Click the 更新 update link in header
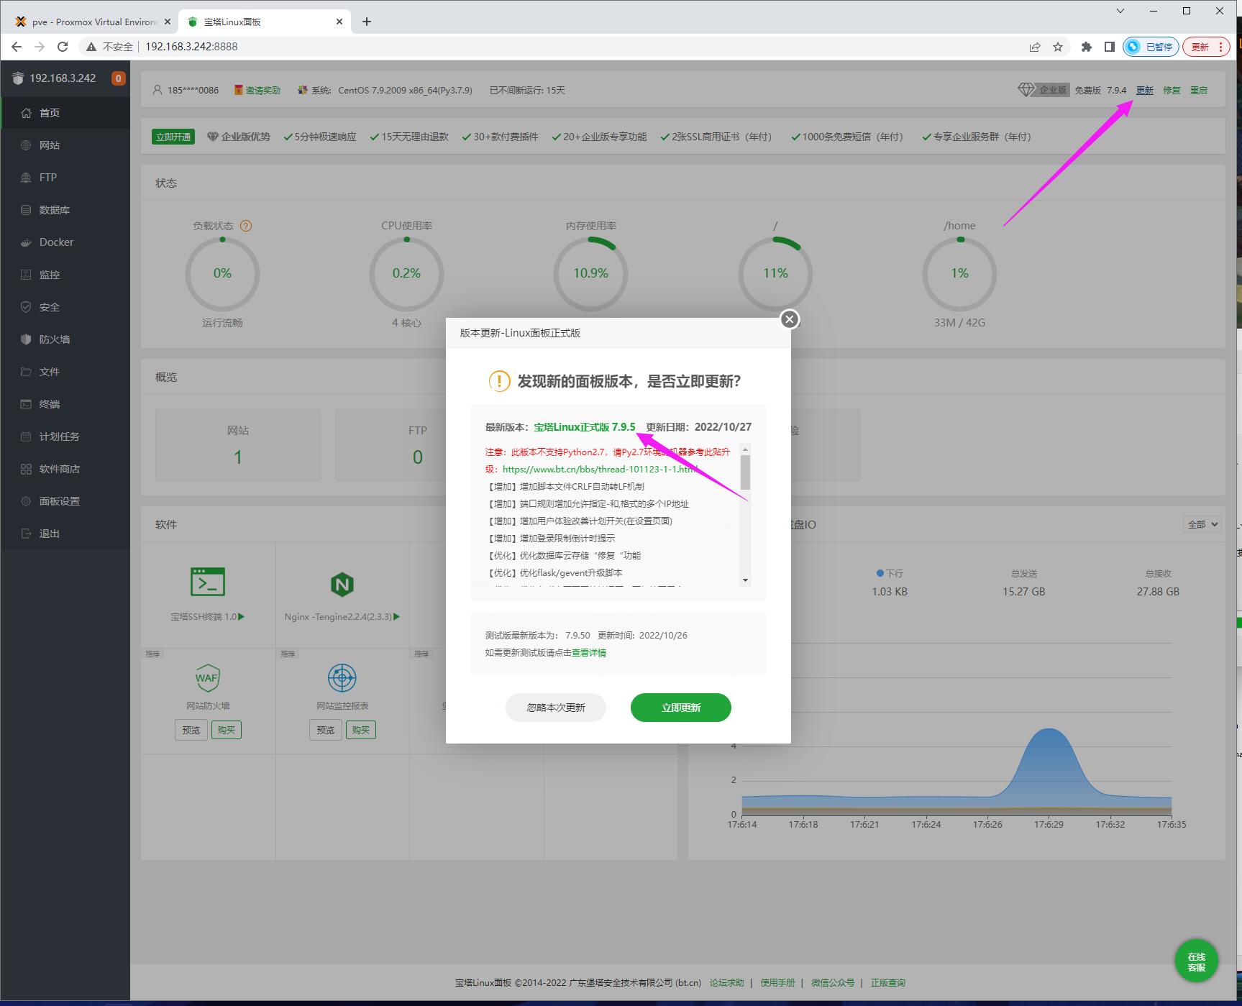This screenshot has height=1006, width=1242. tap(1144, 90)
